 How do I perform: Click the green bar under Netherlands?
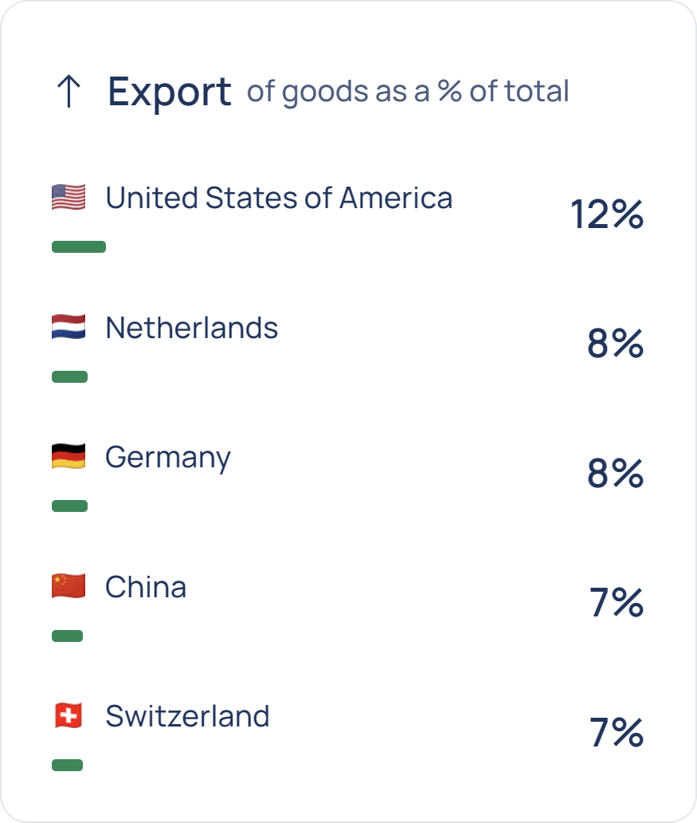click(70, 376)
